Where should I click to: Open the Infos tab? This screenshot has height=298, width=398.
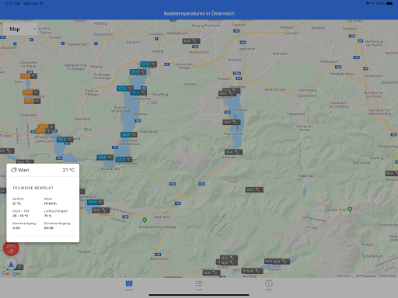(269, 286)
